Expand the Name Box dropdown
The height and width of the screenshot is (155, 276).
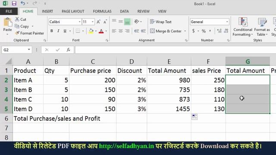pyautogui.click(x=29, y=50)
